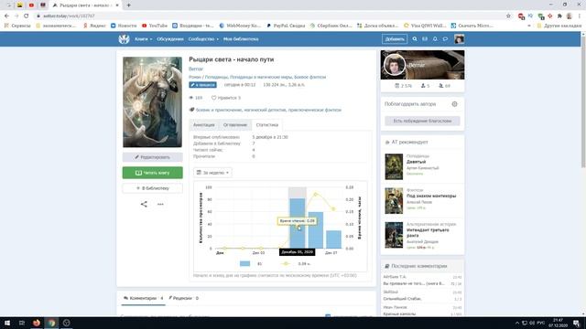Click author's friends count icon

coord(423,86)
